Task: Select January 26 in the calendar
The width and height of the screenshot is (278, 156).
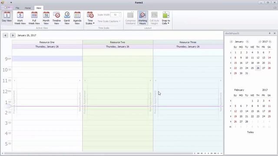Action: 258,68
